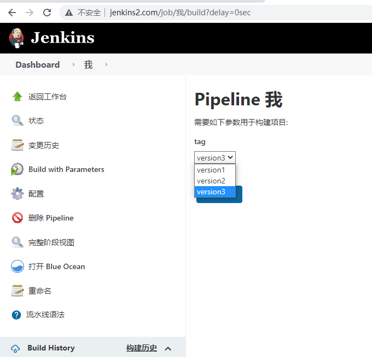Click the 构建历史 link

pos(142,348)
